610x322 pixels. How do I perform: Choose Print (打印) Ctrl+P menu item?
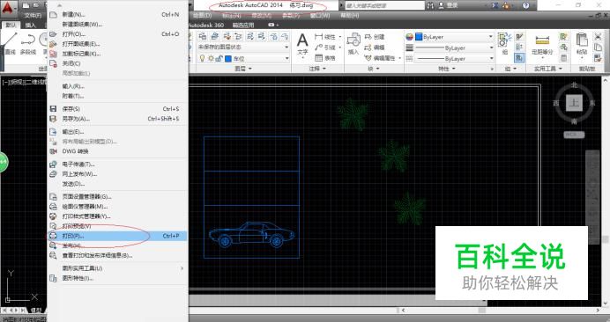tap(117, 236)
